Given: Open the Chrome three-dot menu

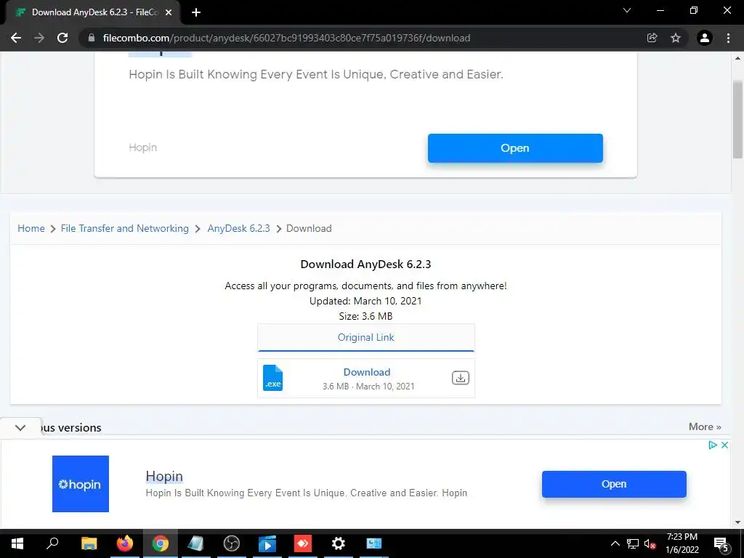Looking at the screenshot, I should [x=728, y=38].
